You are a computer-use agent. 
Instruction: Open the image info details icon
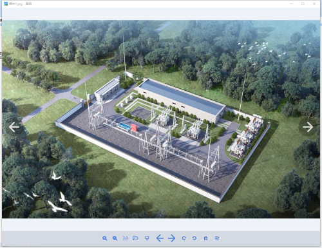coord(217,238)
